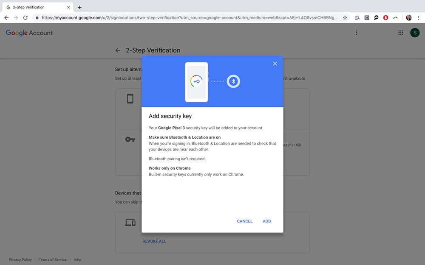Open the Privacy Policy link
Screen dimensions: 425x265
point(20,259)
